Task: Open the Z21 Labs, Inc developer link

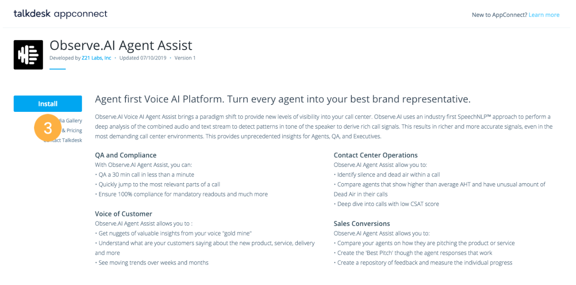Action: (96, 58)
